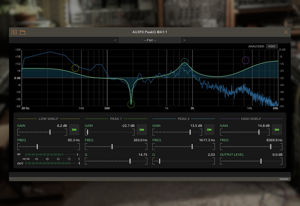Click the Peak 2 Q slider

[183, 161]
